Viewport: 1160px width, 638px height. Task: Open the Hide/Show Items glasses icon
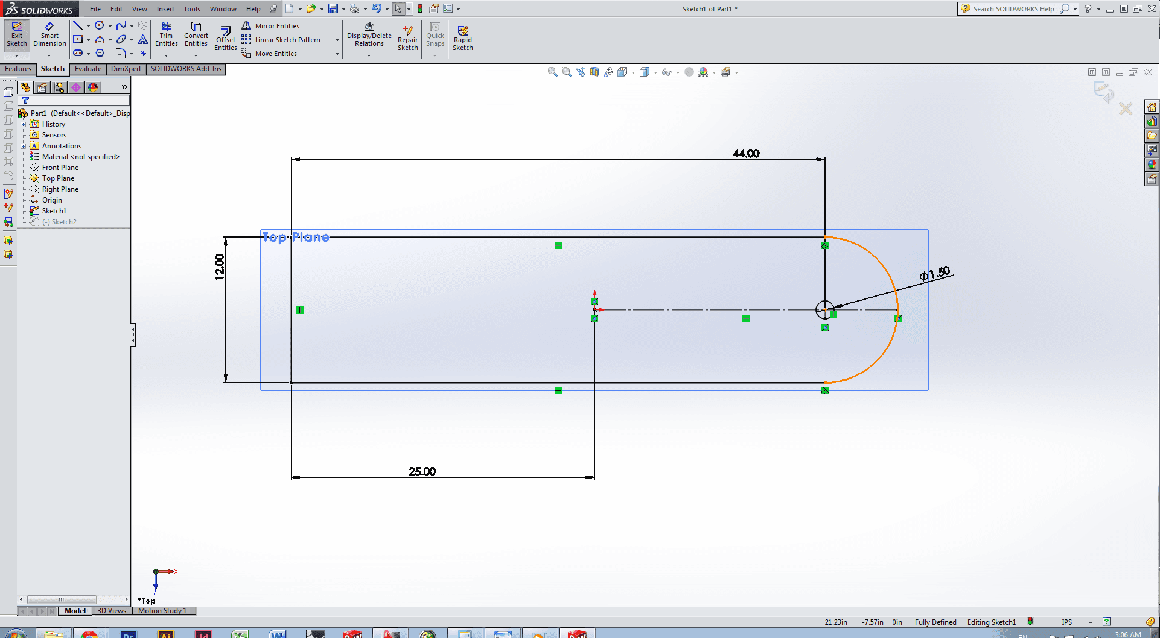(x=666, y=72)
